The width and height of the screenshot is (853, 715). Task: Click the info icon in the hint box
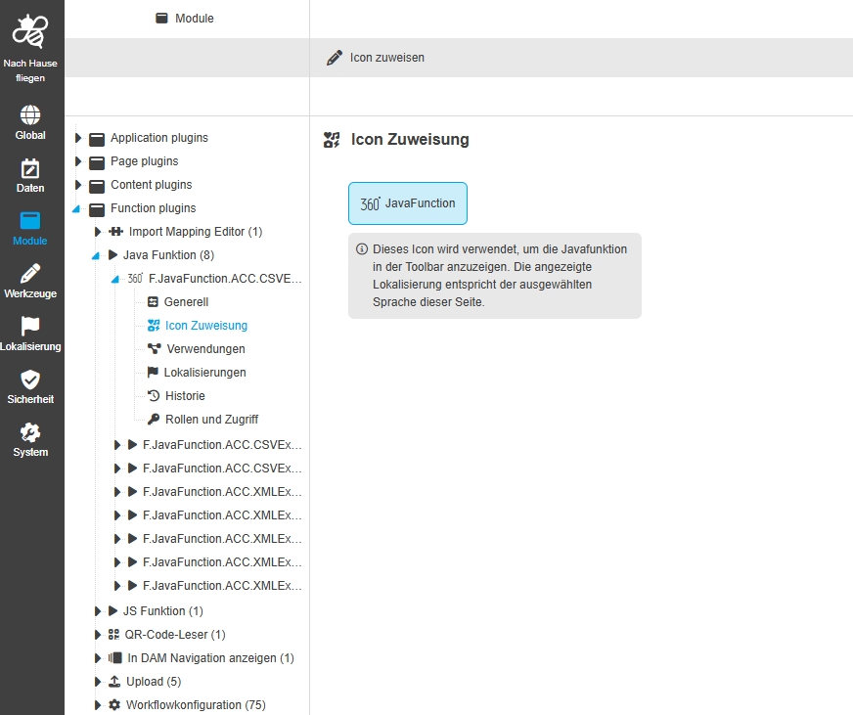(x=362, y=249)
